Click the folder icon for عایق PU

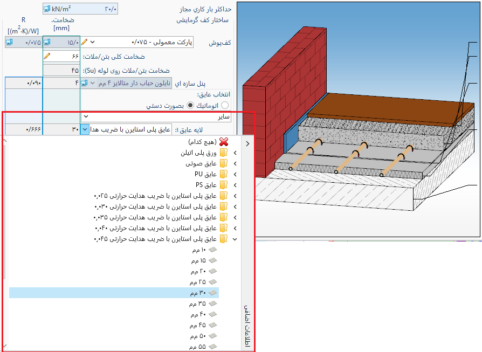(x=223, y=174)
